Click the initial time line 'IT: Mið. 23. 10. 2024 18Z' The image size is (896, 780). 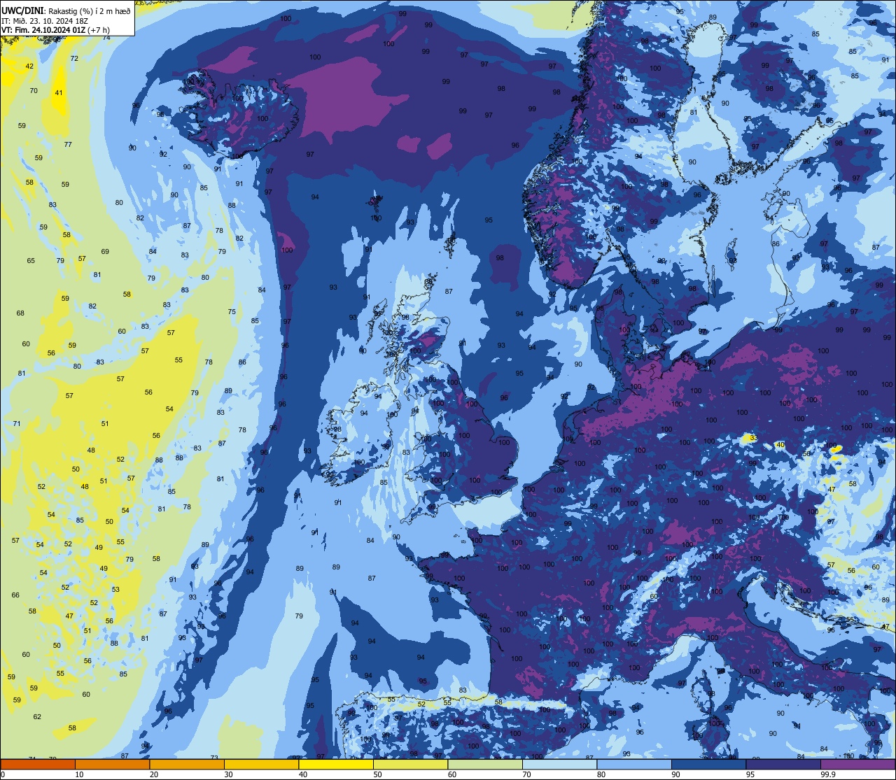click(x=44, y=20)
